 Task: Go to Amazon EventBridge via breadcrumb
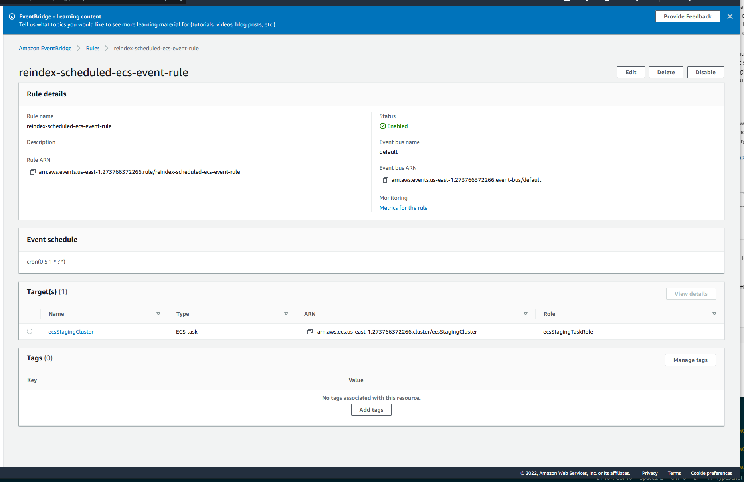coord(45,48)
